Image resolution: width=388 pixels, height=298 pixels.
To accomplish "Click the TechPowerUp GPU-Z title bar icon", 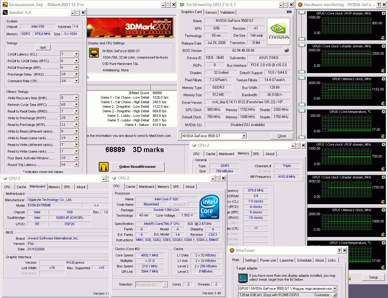I will pos(182,5).
